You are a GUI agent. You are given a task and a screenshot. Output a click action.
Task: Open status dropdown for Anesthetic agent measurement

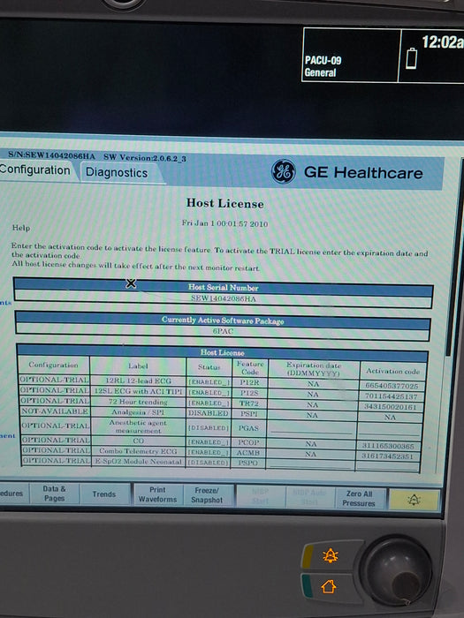(x=209, y=427)
